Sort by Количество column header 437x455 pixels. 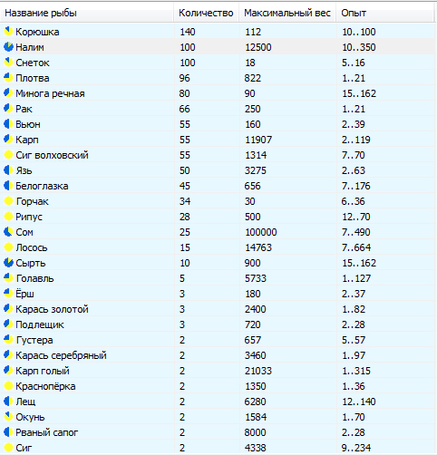click(207, 13)
